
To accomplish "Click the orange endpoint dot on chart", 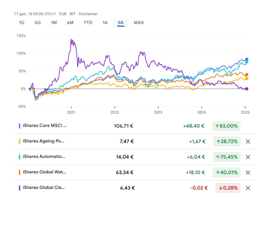I will [247, 75].
